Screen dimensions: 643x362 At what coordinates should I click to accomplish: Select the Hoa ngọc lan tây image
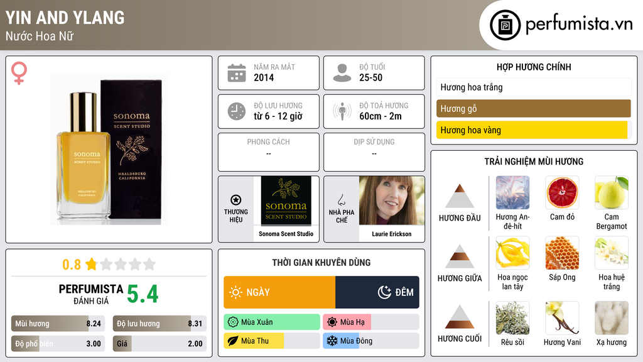pyautogui.click(x=512, y=253)
